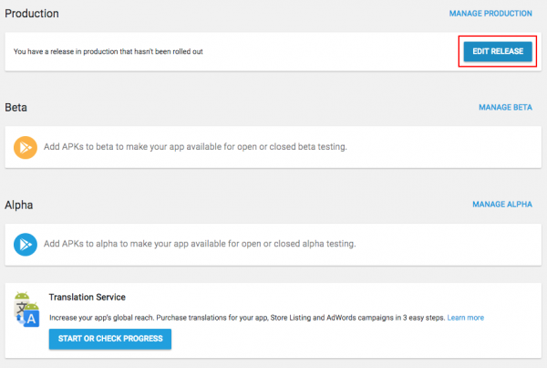Select the Beta section heading
The image size is (547, 368).
(16, 107)
